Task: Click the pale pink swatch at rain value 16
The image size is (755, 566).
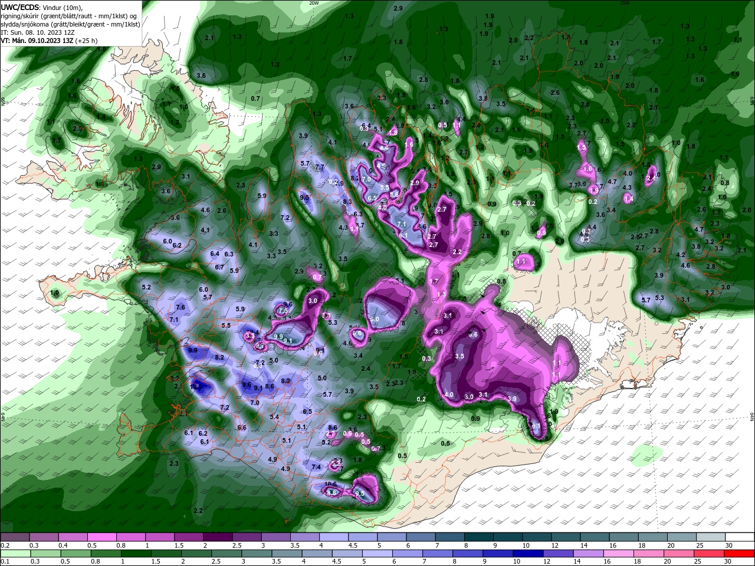Action: coord(618,554)
